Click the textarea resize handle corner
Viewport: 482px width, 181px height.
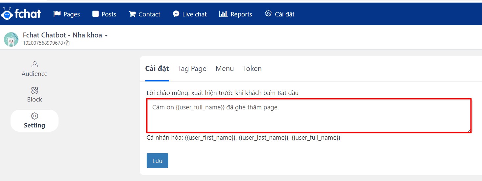click(469, 130)
